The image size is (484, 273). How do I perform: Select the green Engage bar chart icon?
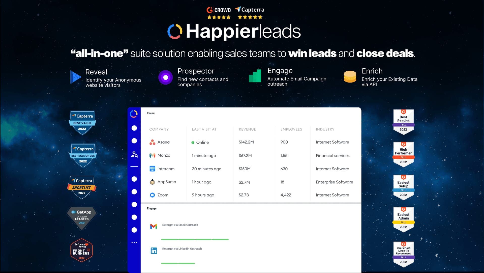pos(255,76)
